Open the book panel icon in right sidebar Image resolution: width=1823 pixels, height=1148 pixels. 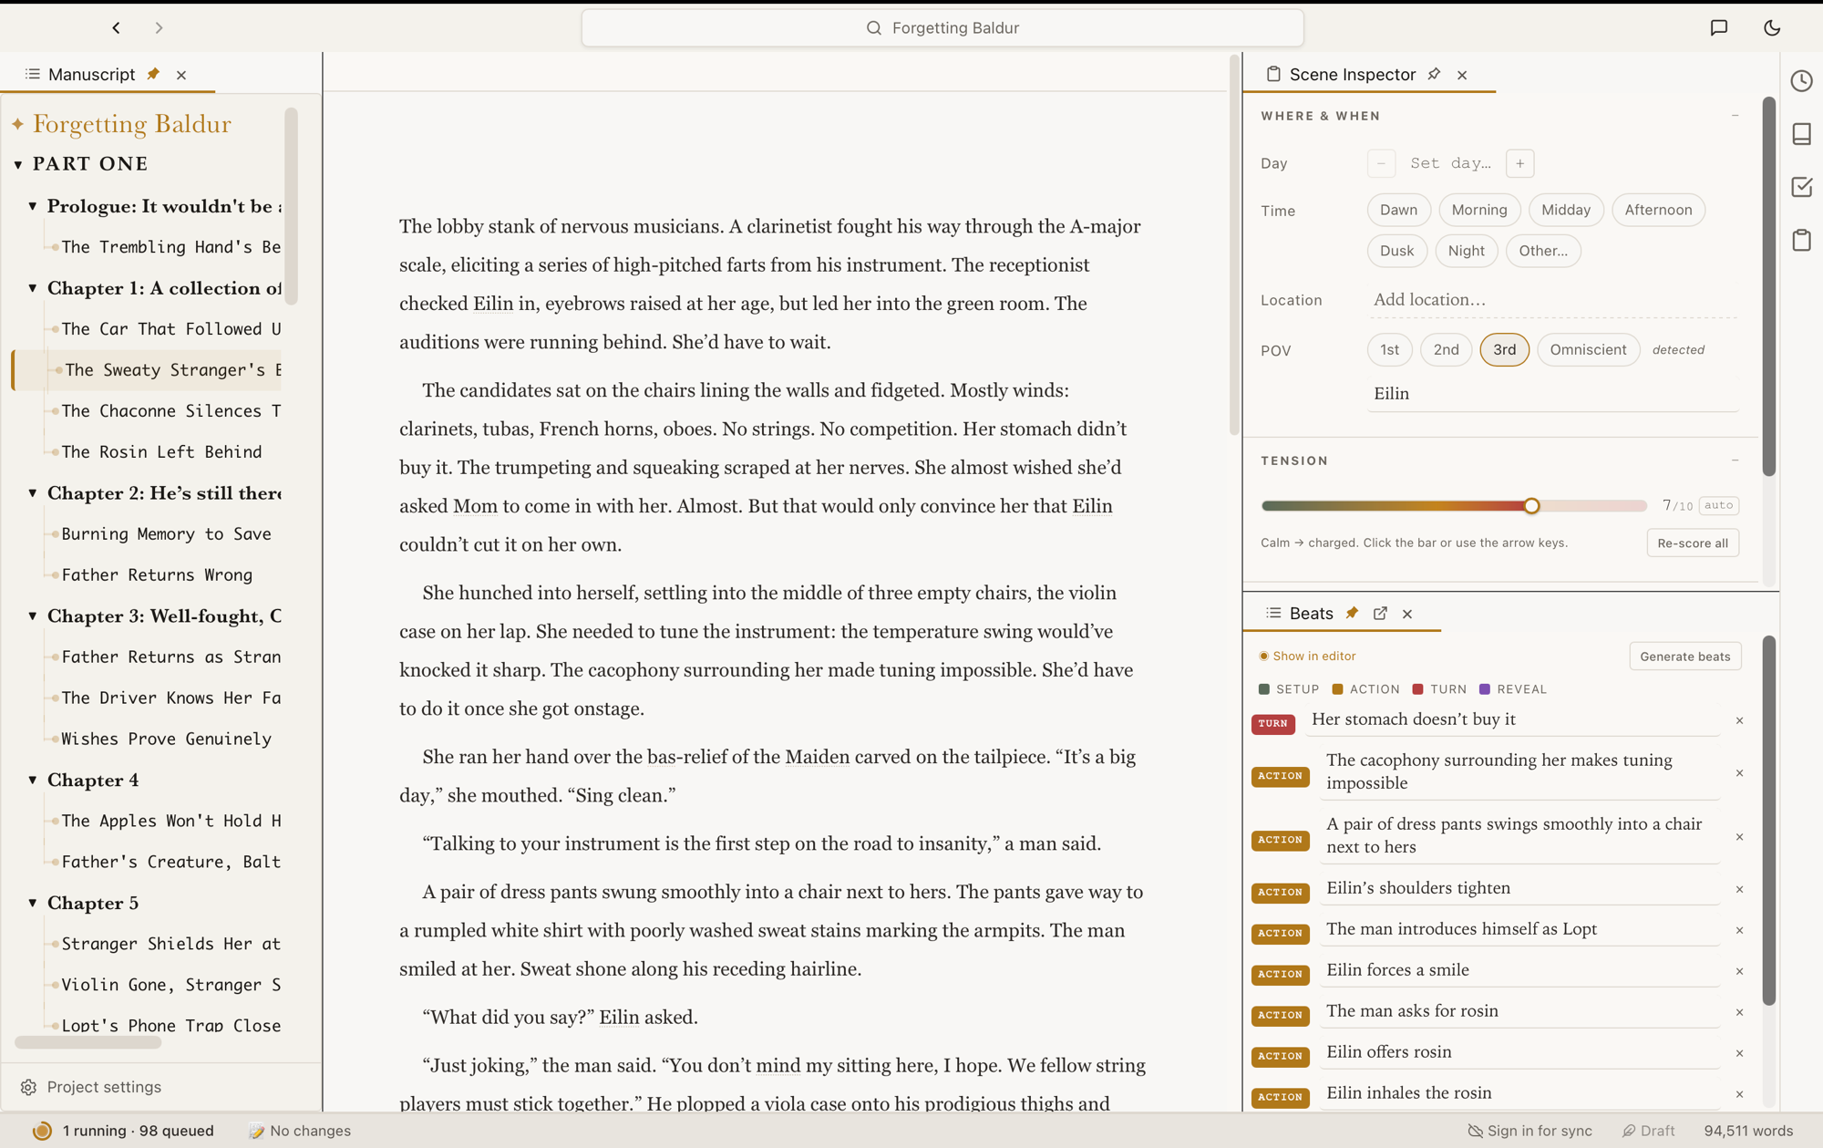1801,134
